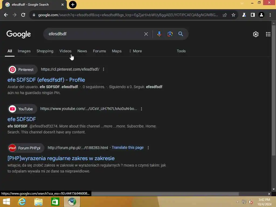Image resolution: width=276 pixels, height=207 pixels.
Task: Open the Windows Store taskbar icon
Action: point(55,202)
